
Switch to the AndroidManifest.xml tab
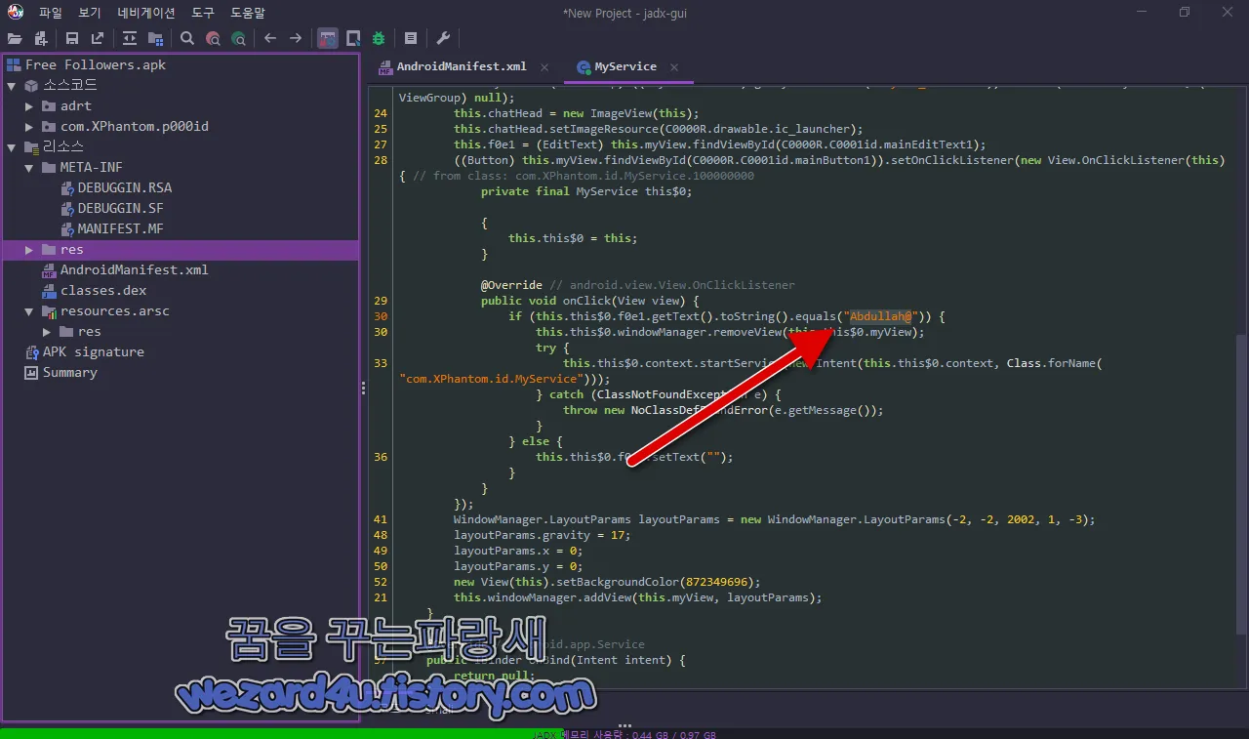[462, 66]
